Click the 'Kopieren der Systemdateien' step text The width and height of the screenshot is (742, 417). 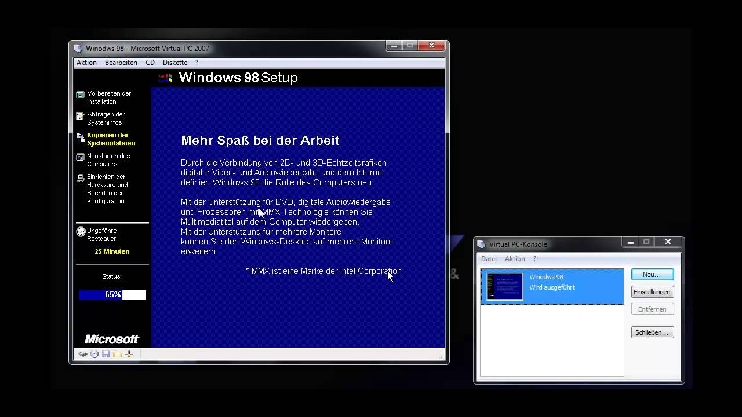111,139
